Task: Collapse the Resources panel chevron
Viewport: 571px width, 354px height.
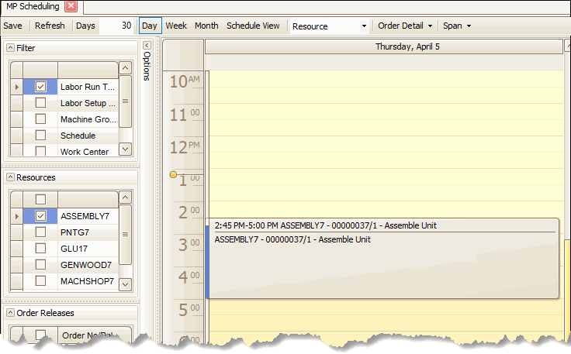Action: (x=10, y=177)
